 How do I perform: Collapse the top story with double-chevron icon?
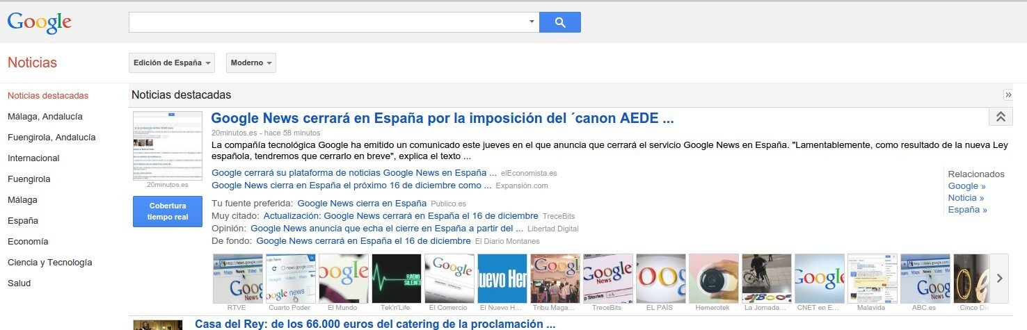click(1001, 117)
